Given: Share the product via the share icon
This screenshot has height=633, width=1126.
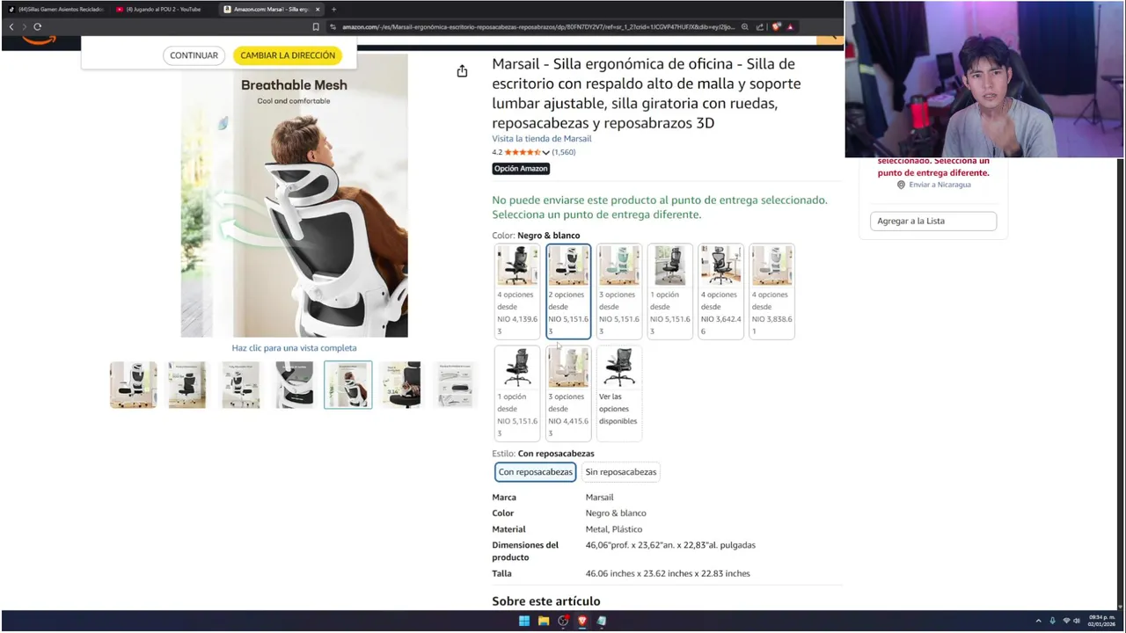Looking at the screenshot, I should click(462, 71).
